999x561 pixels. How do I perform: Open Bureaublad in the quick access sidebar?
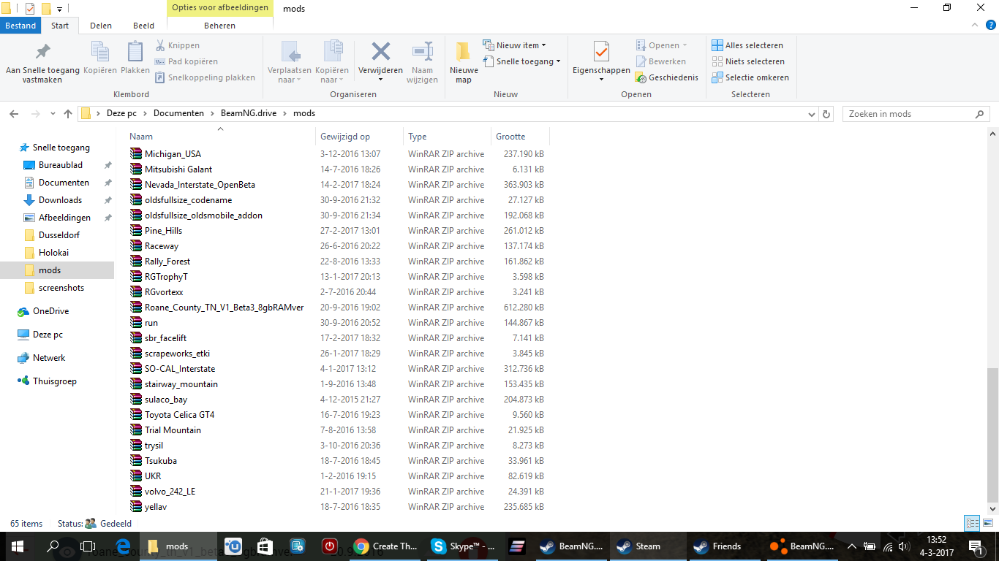[61, 165]
